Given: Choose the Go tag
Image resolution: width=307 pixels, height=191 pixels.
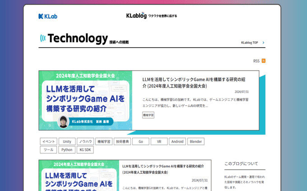Looking at the screenshot, I should [141, 142].
